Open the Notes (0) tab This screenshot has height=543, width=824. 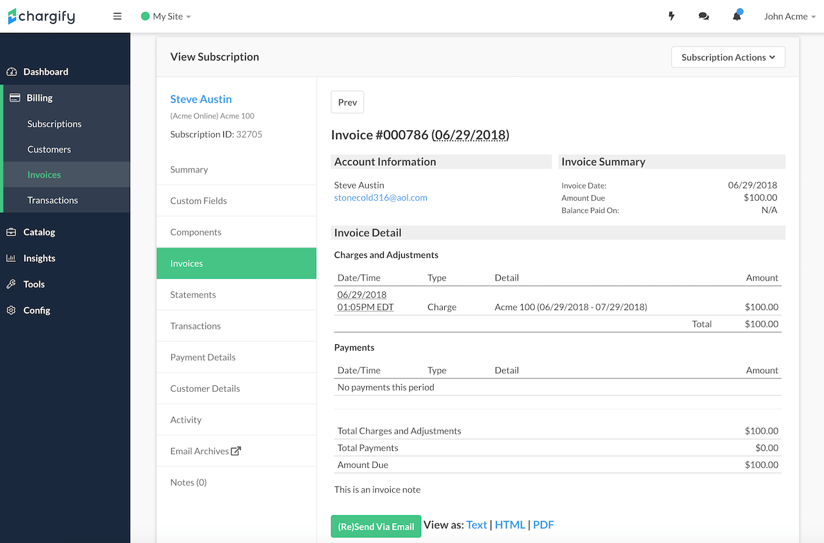pyautogui.click(x=236, y=483)
